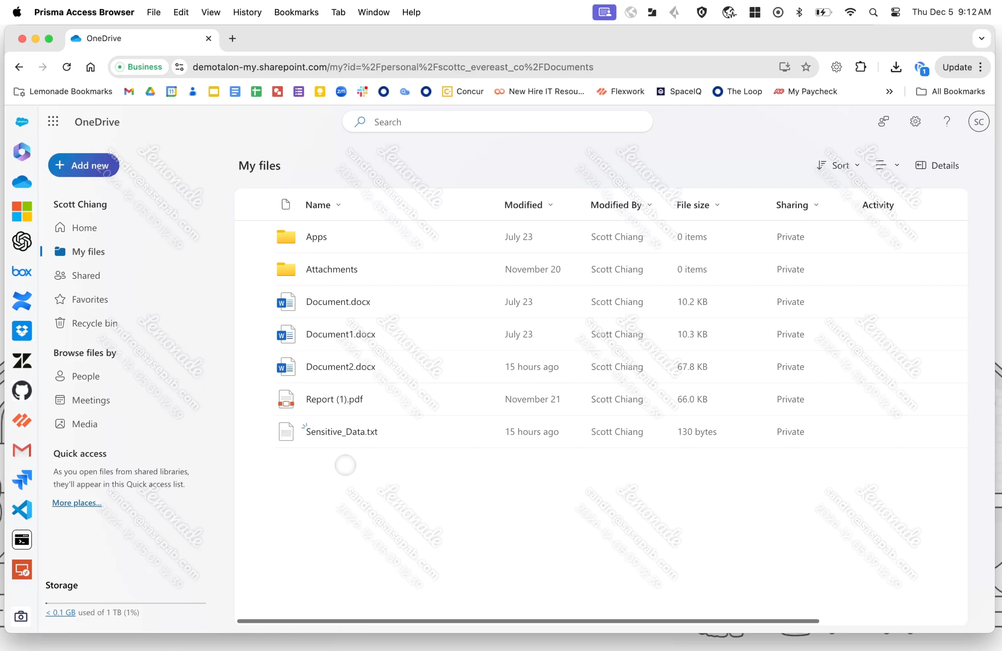Image resolution: width=1002 pixels, height=651 pixels.
Task: Click the OneDrive help question mark
Action: 947,122
